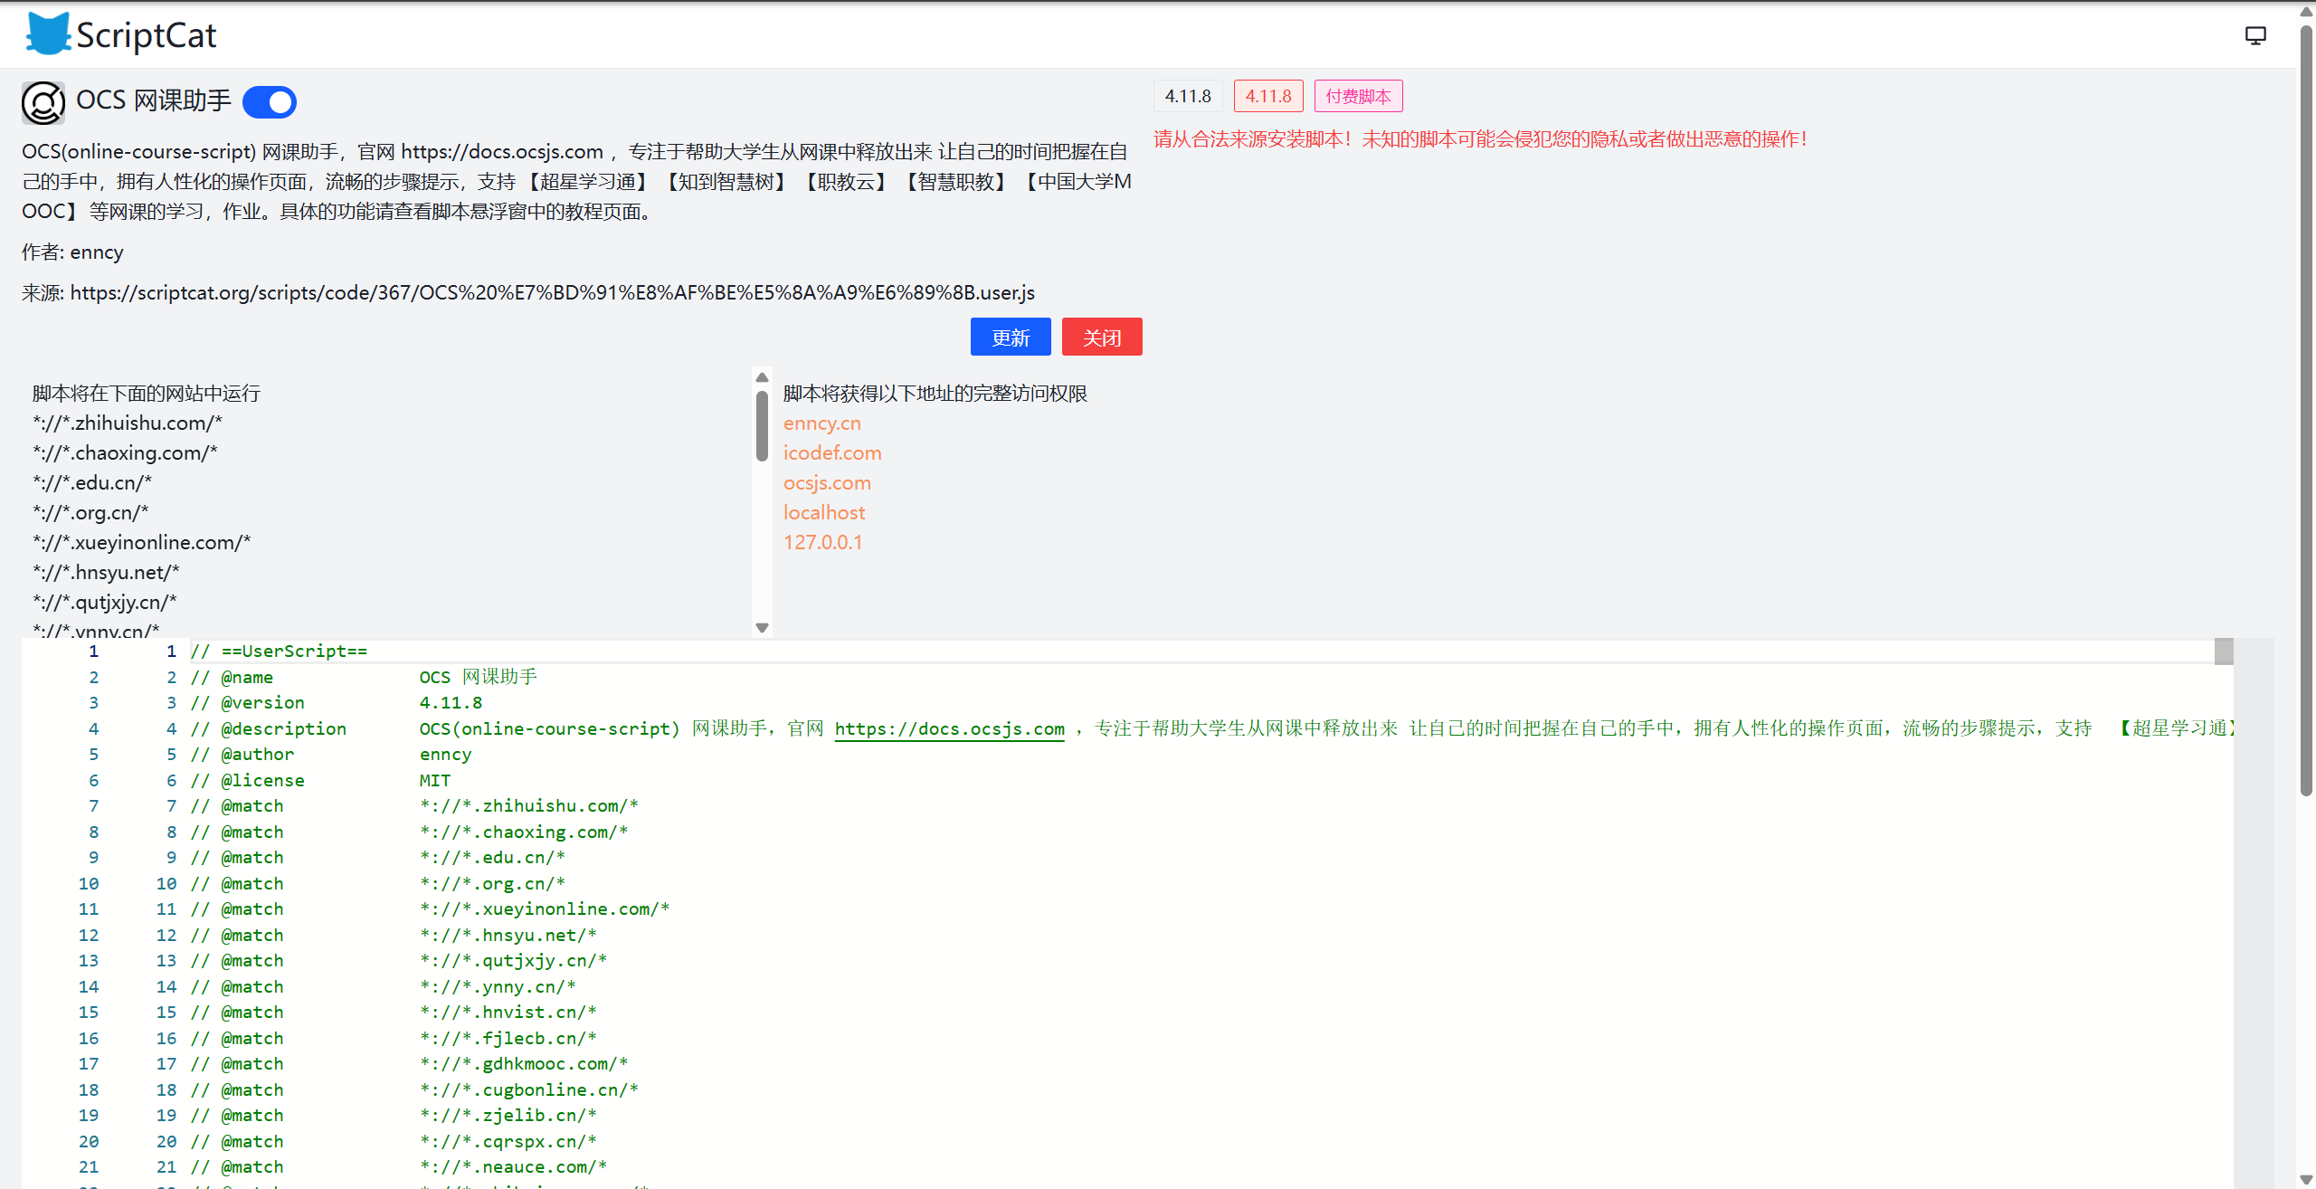The width and height of the screenshot is (2316, 1189).
Task: Click the page scrollbar down arrow
Action: click(x=2306, y=1179)
